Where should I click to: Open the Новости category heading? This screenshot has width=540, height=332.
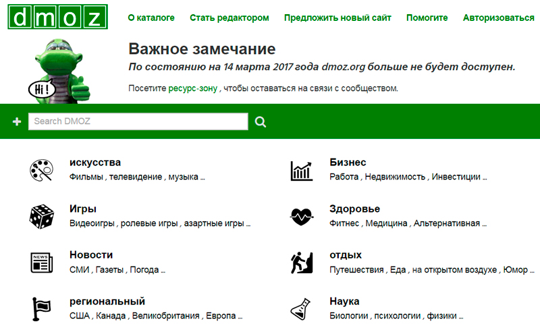91,255
